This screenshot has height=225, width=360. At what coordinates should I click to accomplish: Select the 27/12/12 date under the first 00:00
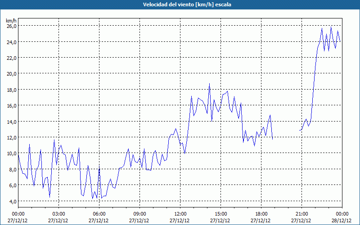[18, 220]
